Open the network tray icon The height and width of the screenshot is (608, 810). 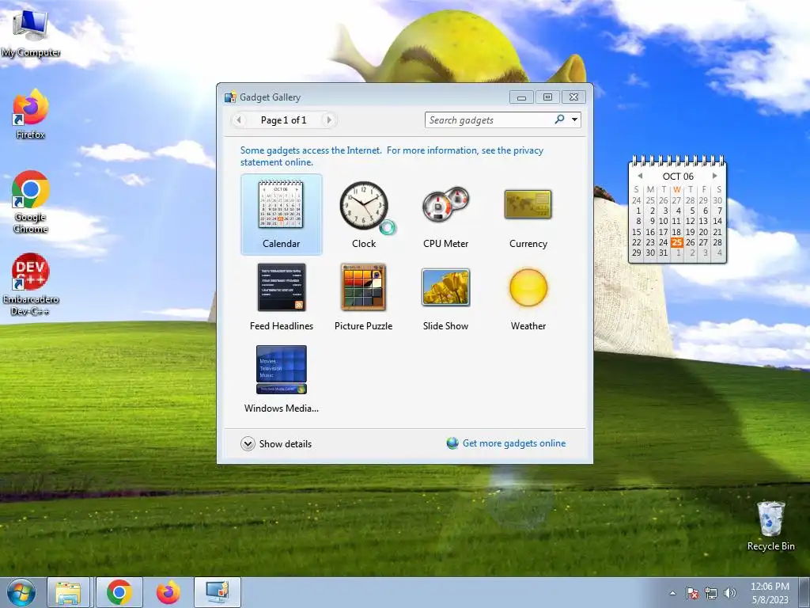[711, 593]
